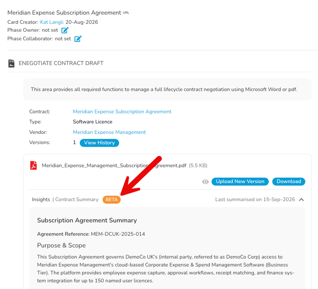318x289 pixels.
Task: Open the Meridian Expense Subscription Agreement contract link
Action: pyautogui.click(x=122, y=112)
